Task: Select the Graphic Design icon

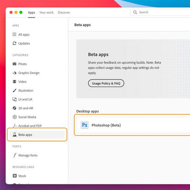Action: point(14,73)
